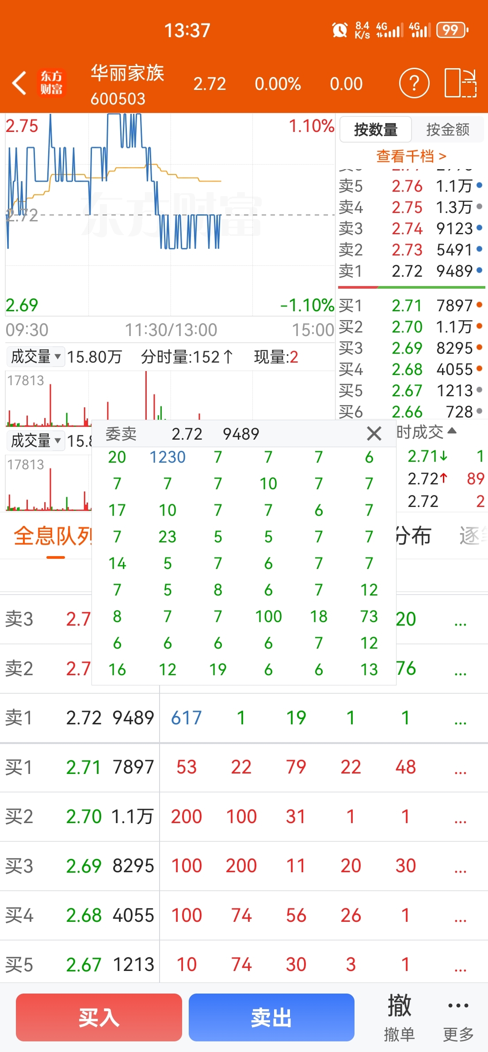Select 按数量 toggle
Viewport: 488px width, 1052px height.
(376, 130)
